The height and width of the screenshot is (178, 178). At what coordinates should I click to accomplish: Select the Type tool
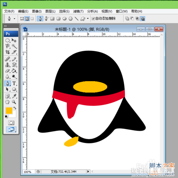(14, 83)
